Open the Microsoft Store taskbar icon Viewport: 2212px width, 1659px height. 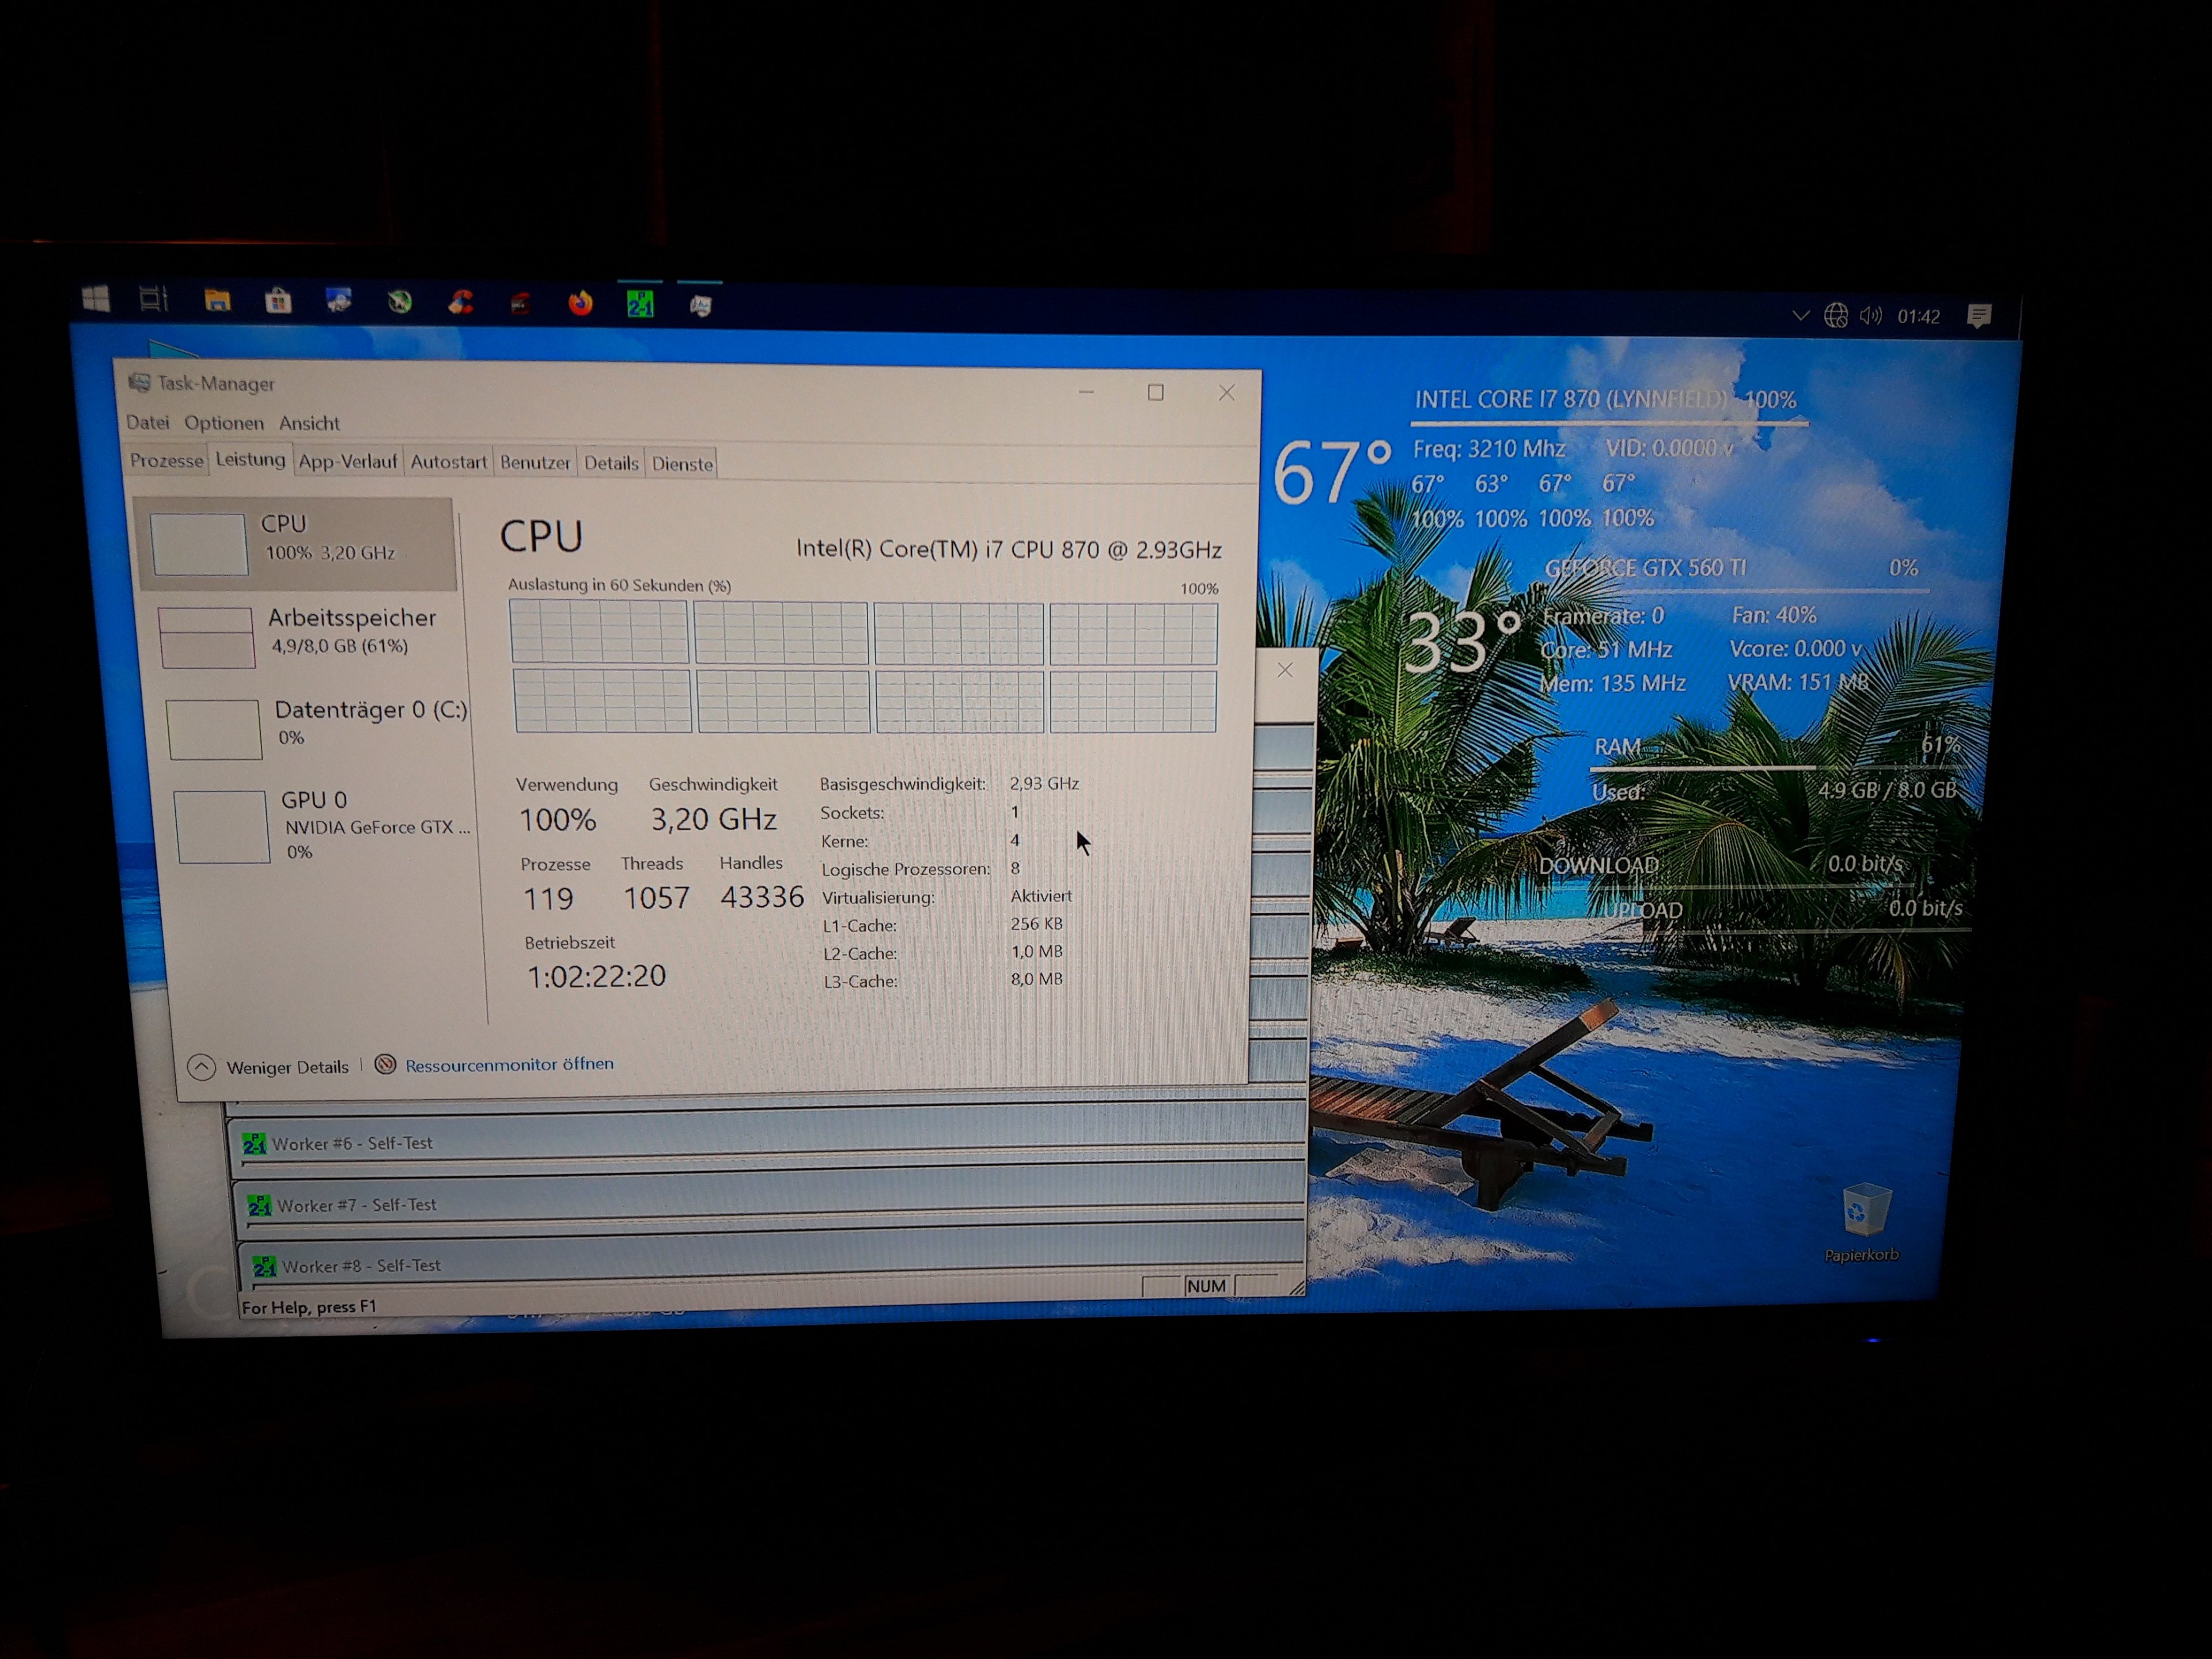point(278,301)
